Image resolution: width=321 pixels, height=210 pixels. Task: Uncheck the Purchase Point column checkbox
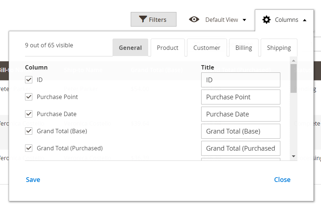pyautogui.click(x=29, y=97)
